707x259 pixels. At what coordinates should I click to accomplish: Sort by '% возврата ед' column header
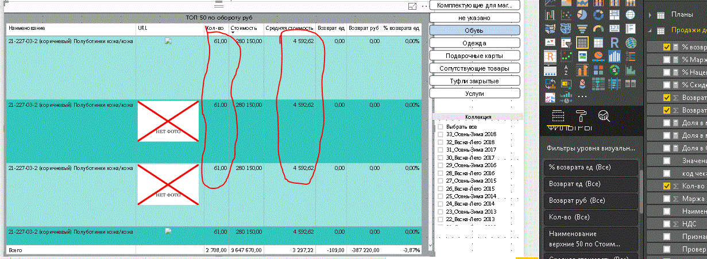click(401, 28)
